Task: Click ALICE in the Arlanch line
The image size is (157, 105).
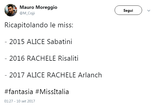Action: pyautogui.click(x=36, y=75)
